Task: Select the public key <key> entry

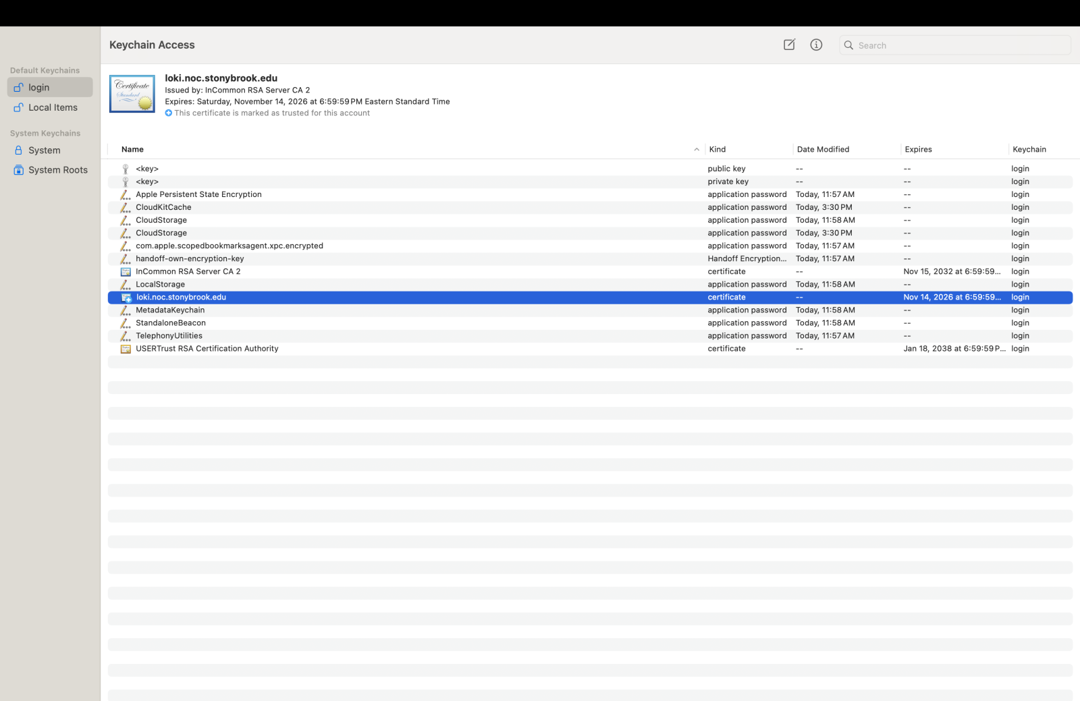Action: (590, 169)
